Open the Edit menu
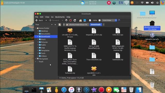Screen dimensions: 165x93 coord(42,17)
